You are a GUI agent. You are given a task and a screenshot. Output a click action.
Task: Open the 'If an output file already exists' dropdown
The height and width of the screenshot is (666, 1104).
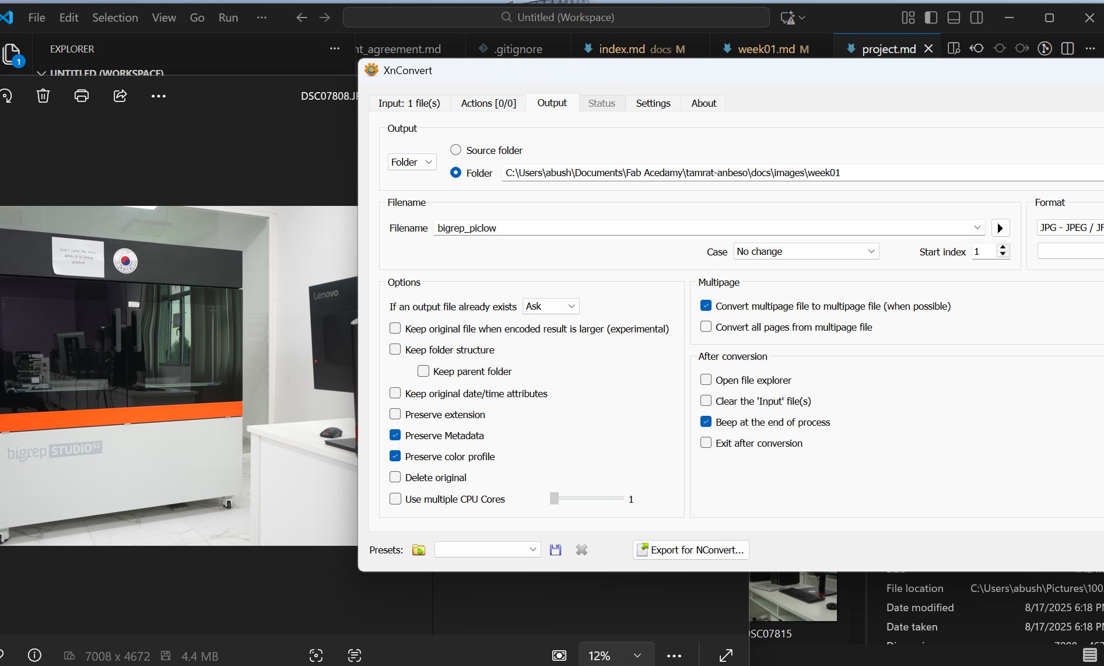(550, 306)
